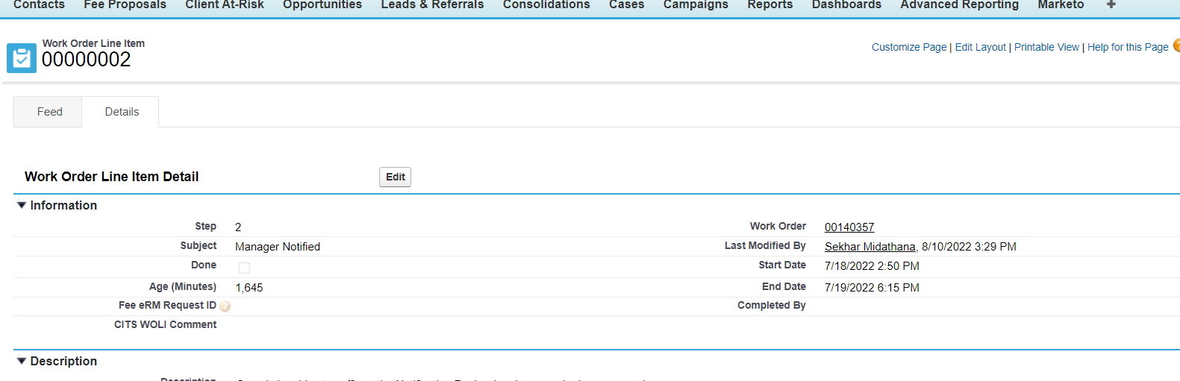This screenshot has height=381, width=1180.
Task: Open the Leads & Referrals tab
Action: pyautogui.click(x=432, y=4)
